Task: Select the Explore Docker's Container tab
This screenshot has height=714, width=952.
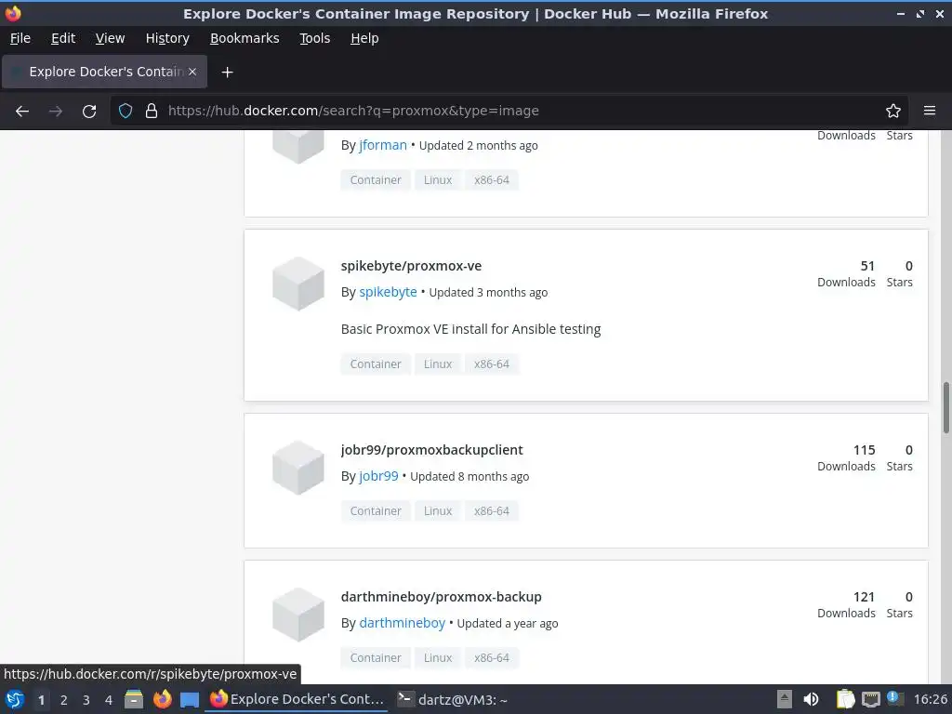Action: (104, 72)
